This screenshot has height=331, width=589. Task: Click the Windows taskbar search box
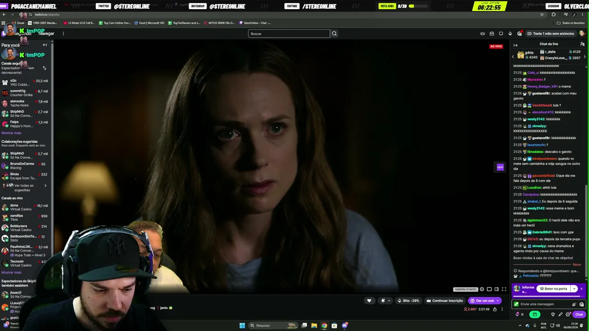[x=273, y=325]
